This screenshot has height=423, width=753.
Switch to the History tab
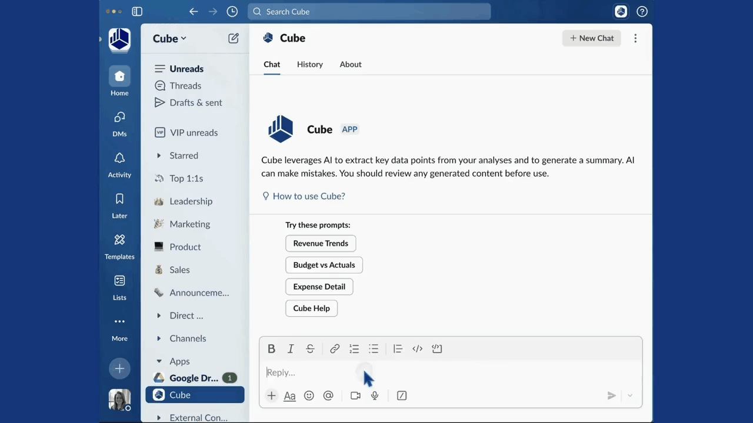310,64
